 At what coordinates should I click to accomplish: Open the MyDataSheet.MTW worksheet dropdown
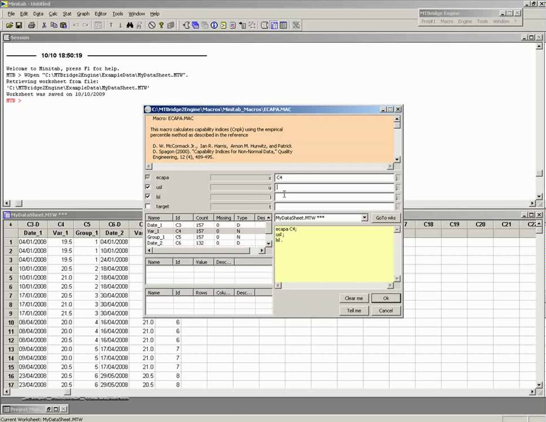click(x=364, y=217)
